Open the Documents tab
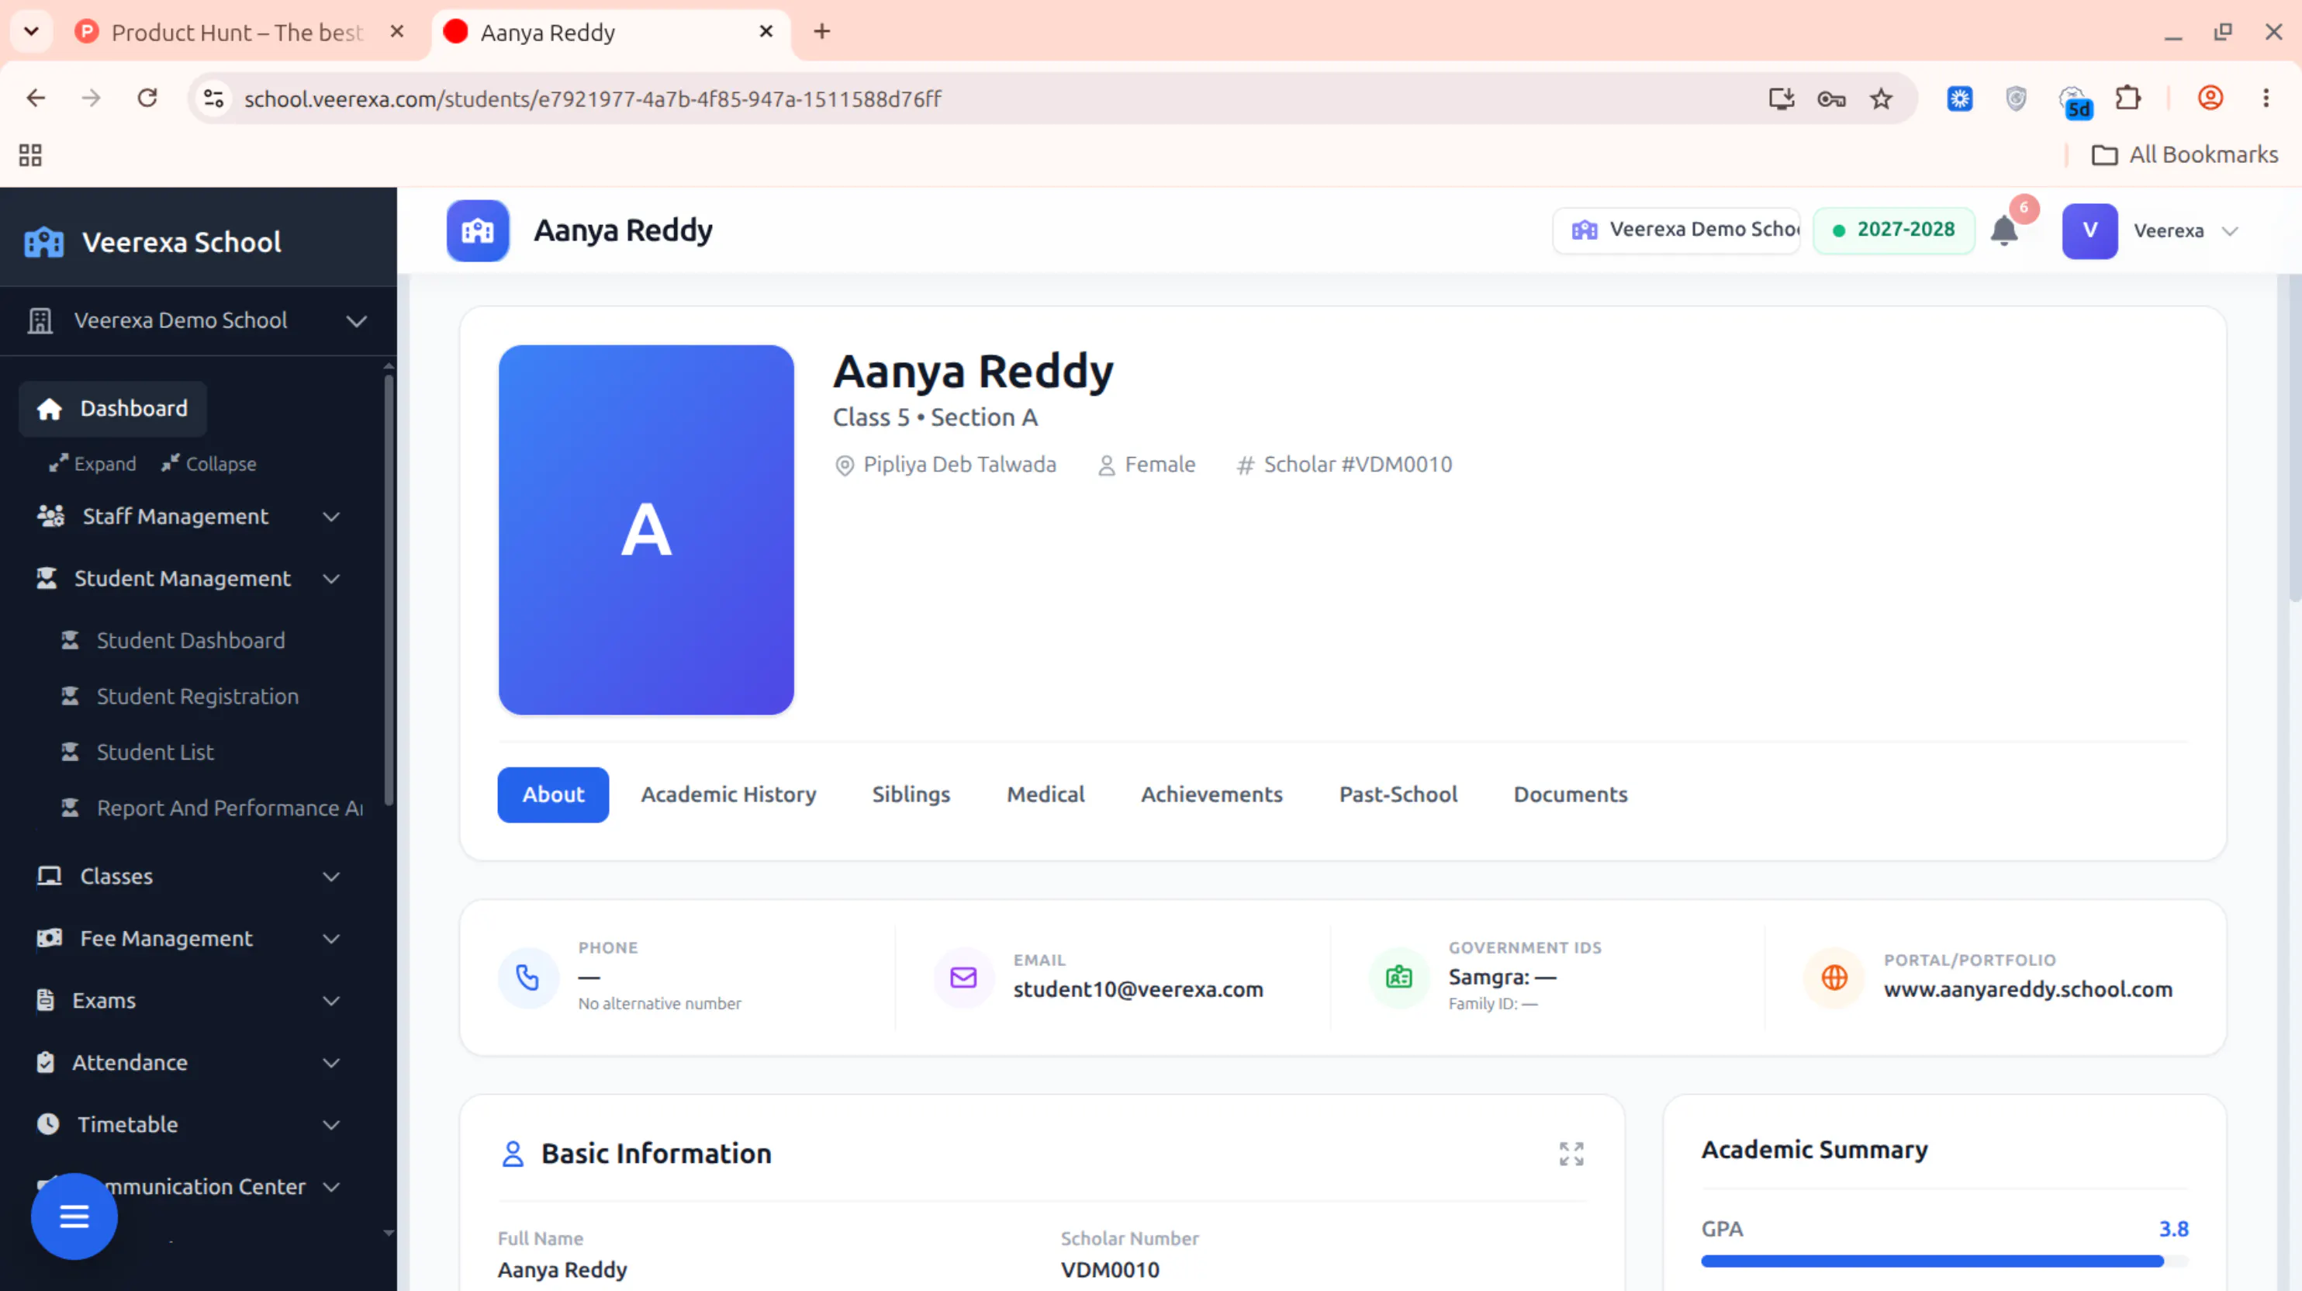Viewport: 2302px width, 1291px height. [1570, 794]
